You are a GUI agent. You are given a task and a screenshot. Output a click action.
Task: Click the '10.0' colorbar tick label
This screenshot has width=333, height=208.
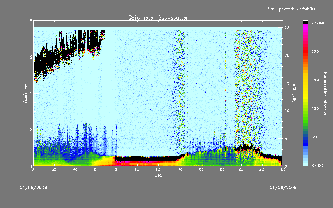click(315, 109)
